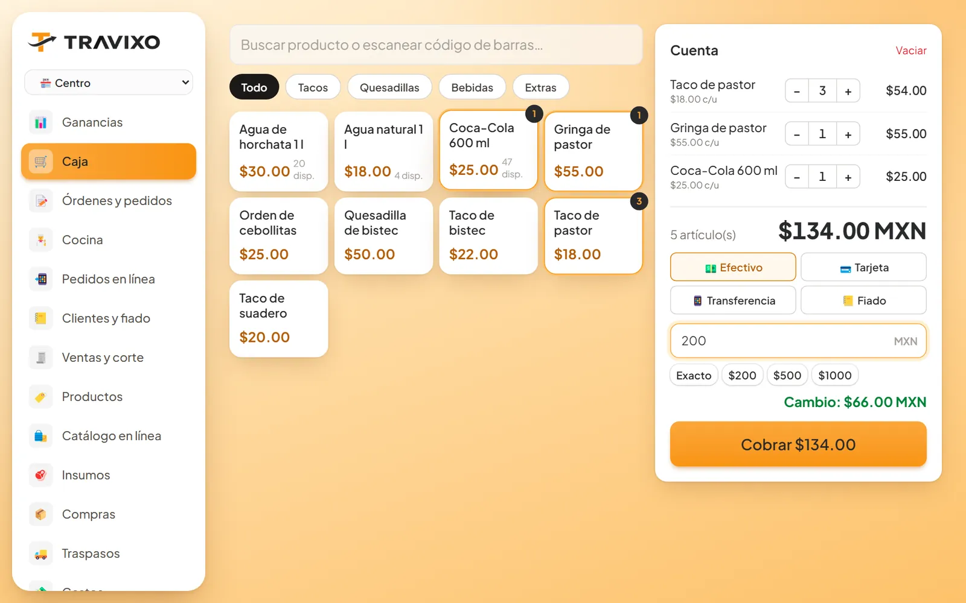Image resolution: width=966 pixels, height=603 pixels.
Task: Add Agua de horchata 1 l card
Action: [279, 151]
